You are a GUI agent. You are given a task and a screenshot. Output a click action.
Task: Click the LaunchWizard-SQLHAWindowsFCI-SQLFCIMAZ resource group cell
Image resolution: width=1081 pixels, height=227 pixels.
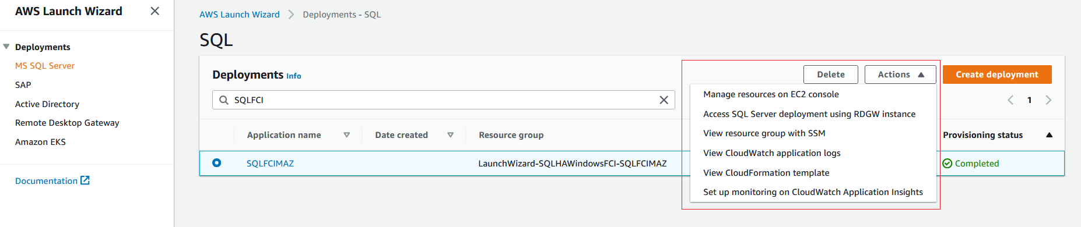pyautogui.click(x=573, y=164)
